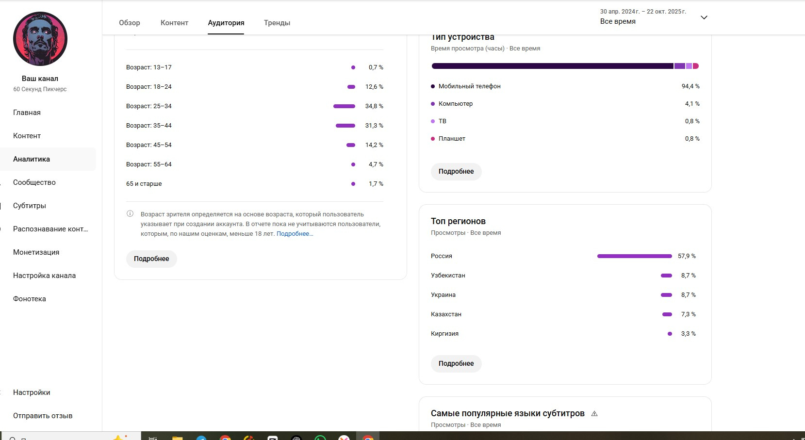Click Подробнее button under device type

456,172
